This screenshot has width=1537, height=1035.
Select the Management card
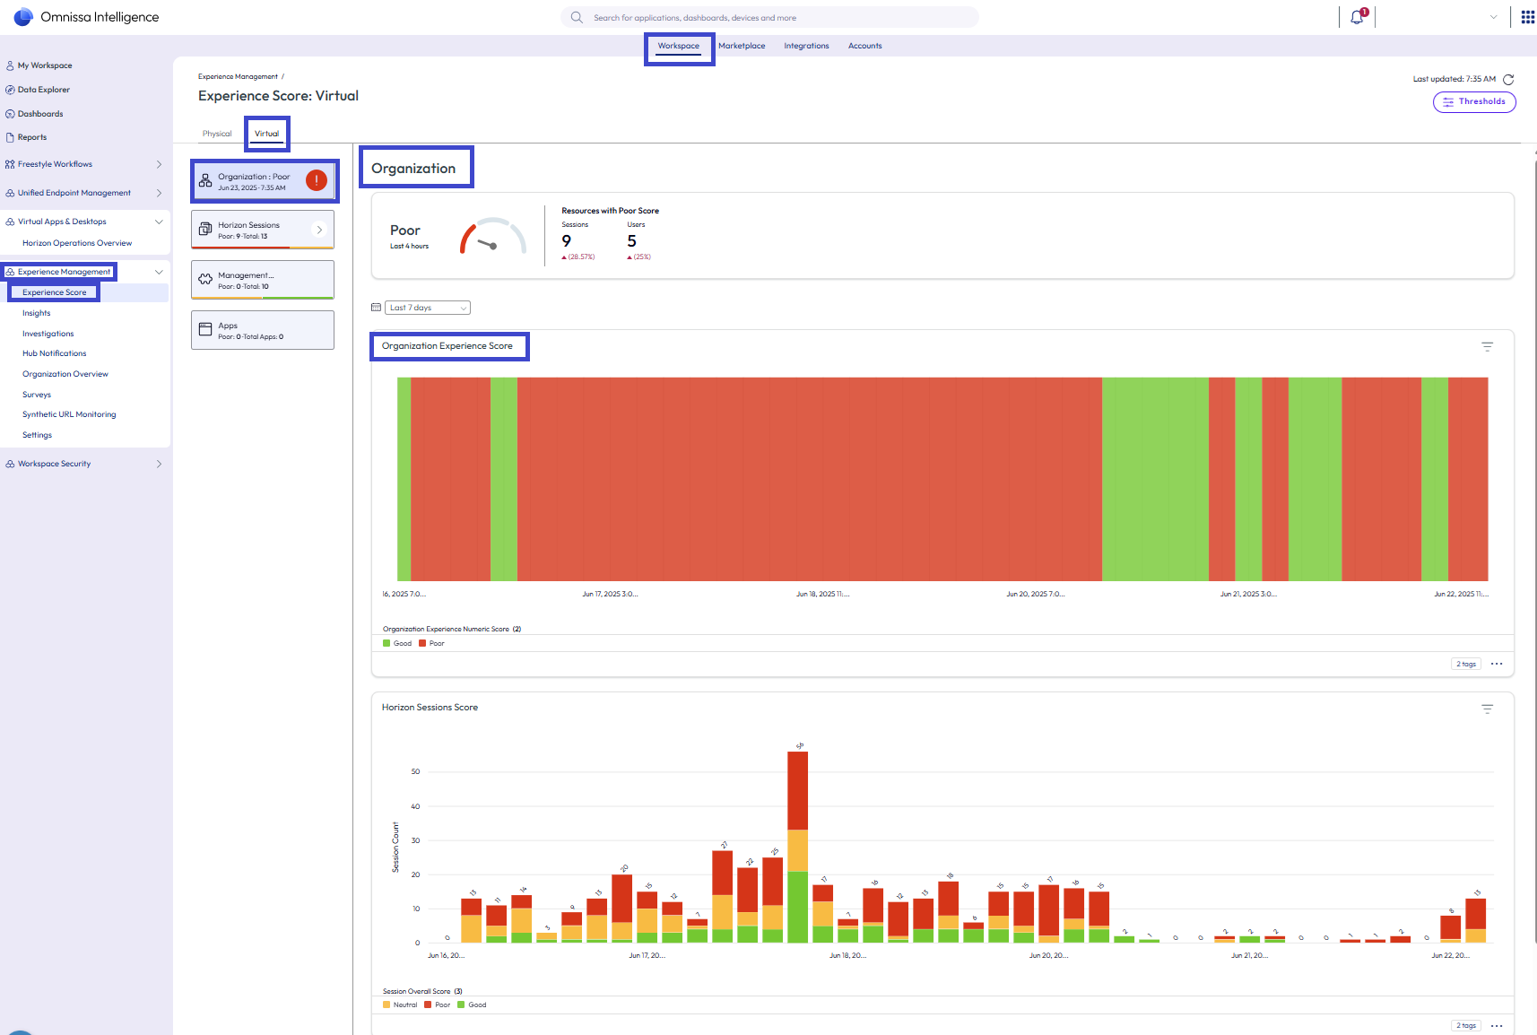263,280
